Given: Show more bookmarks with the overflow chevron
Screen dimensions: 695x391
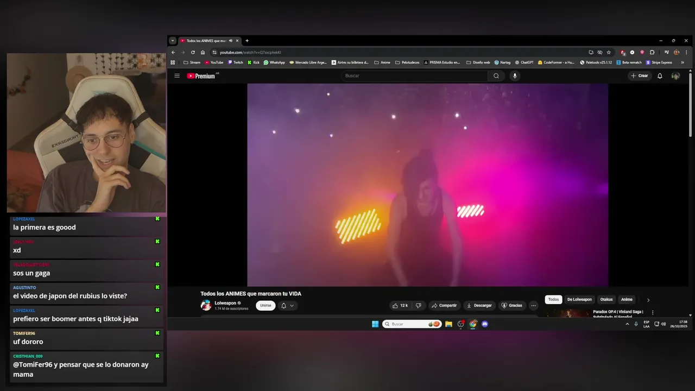Looking at the screenshot, I should [683, 62].
